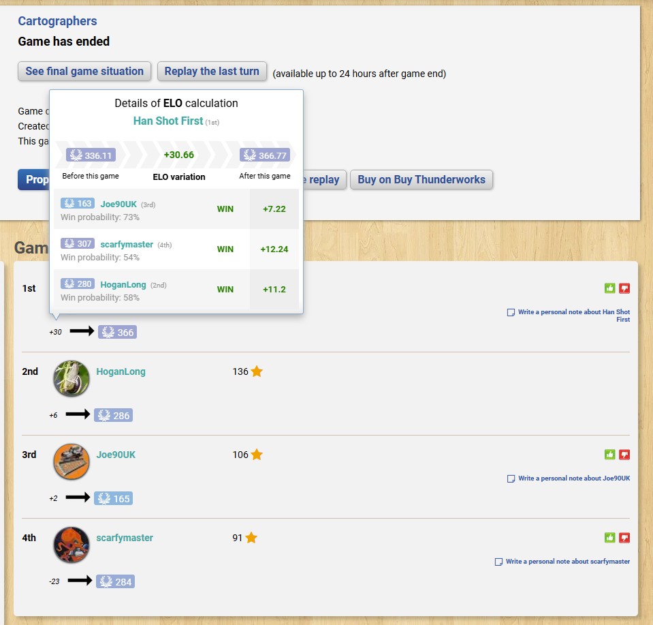The width and height of the screenshot is (653, 625).
Task: Open Joe90UK's avatar picture
Action: point(71,461)
